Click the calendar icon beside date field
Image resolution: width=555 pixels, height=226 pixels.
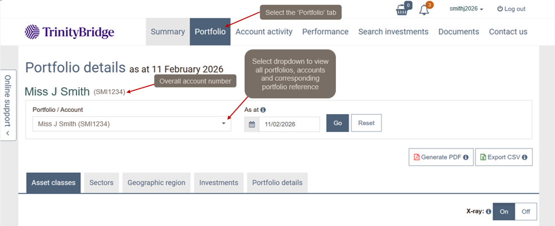pos(252,124)
